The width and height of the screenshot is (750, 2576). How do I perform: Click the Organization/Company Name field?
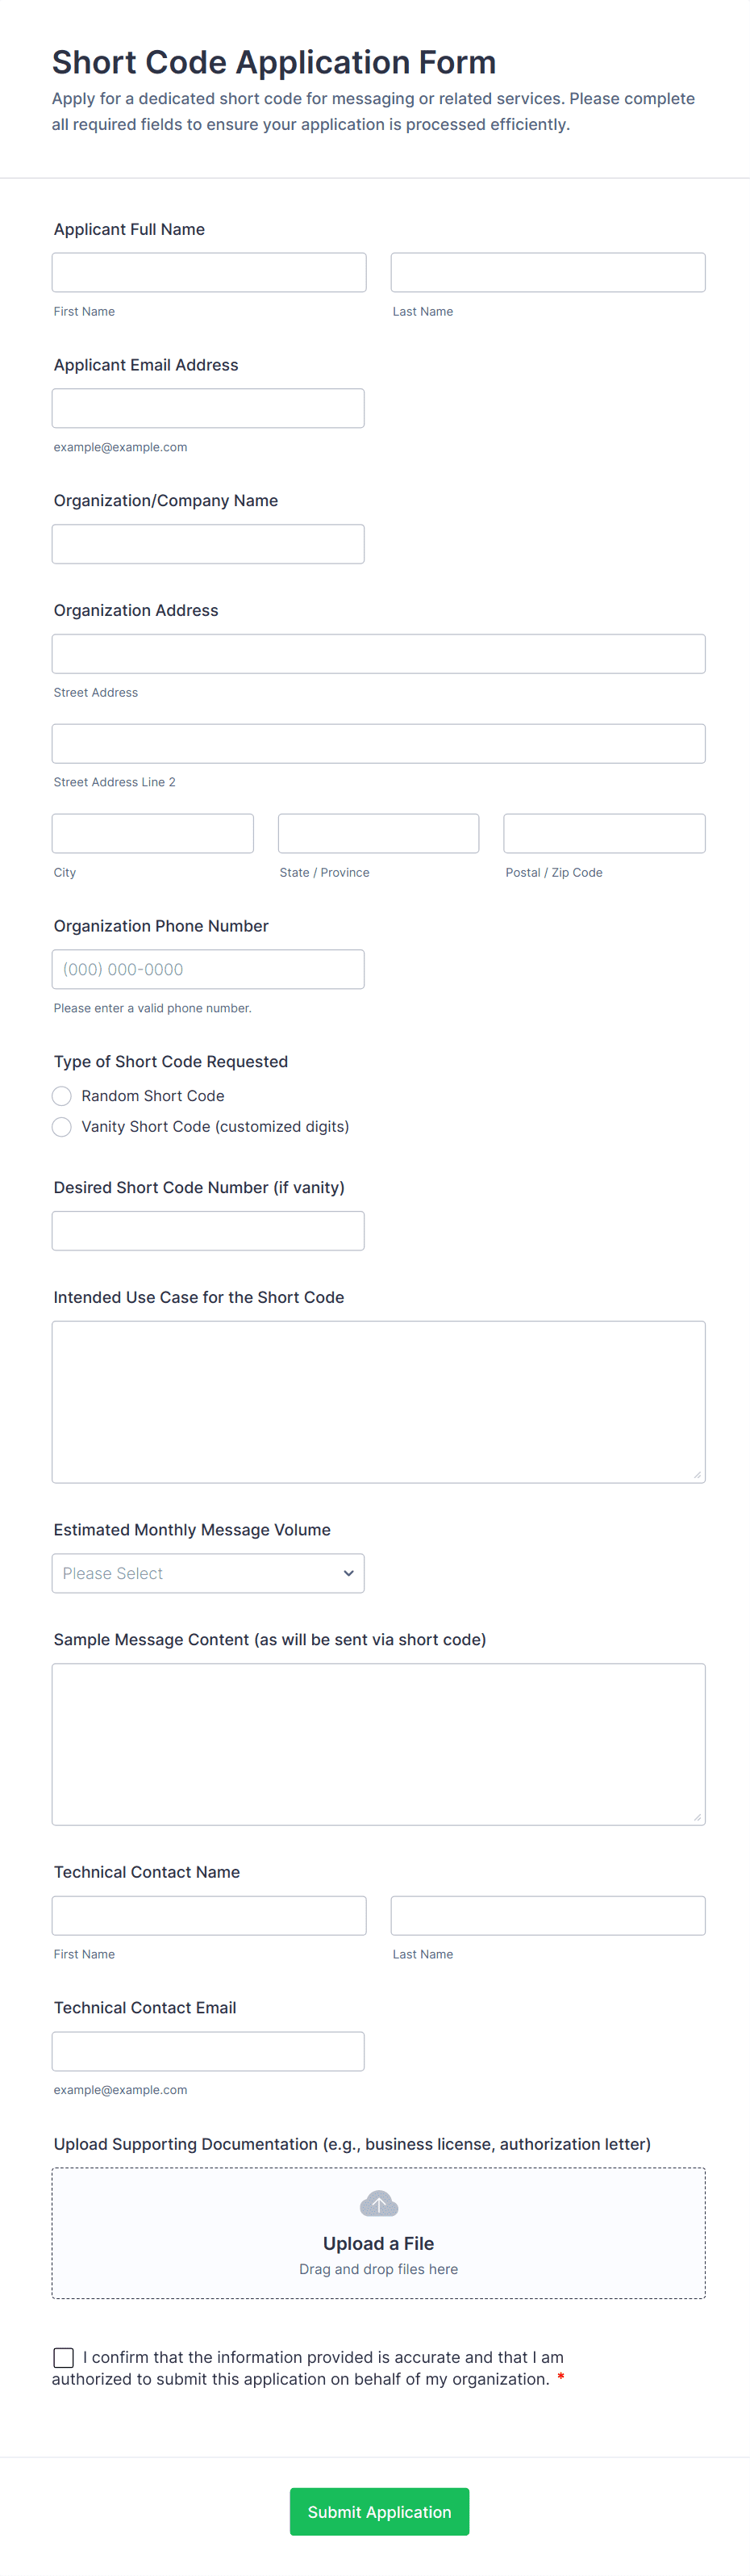tap(208, 544)
